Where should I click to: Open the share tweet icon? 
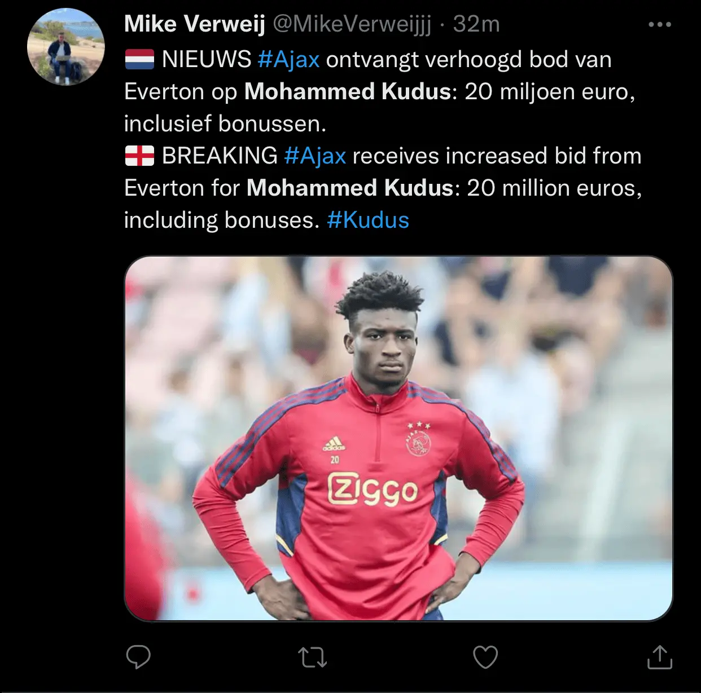[659, 657]
